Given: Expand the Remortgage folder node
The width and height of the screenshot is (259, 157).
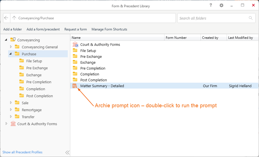Looking at the screenshot, I should click(x=11, y=110).
